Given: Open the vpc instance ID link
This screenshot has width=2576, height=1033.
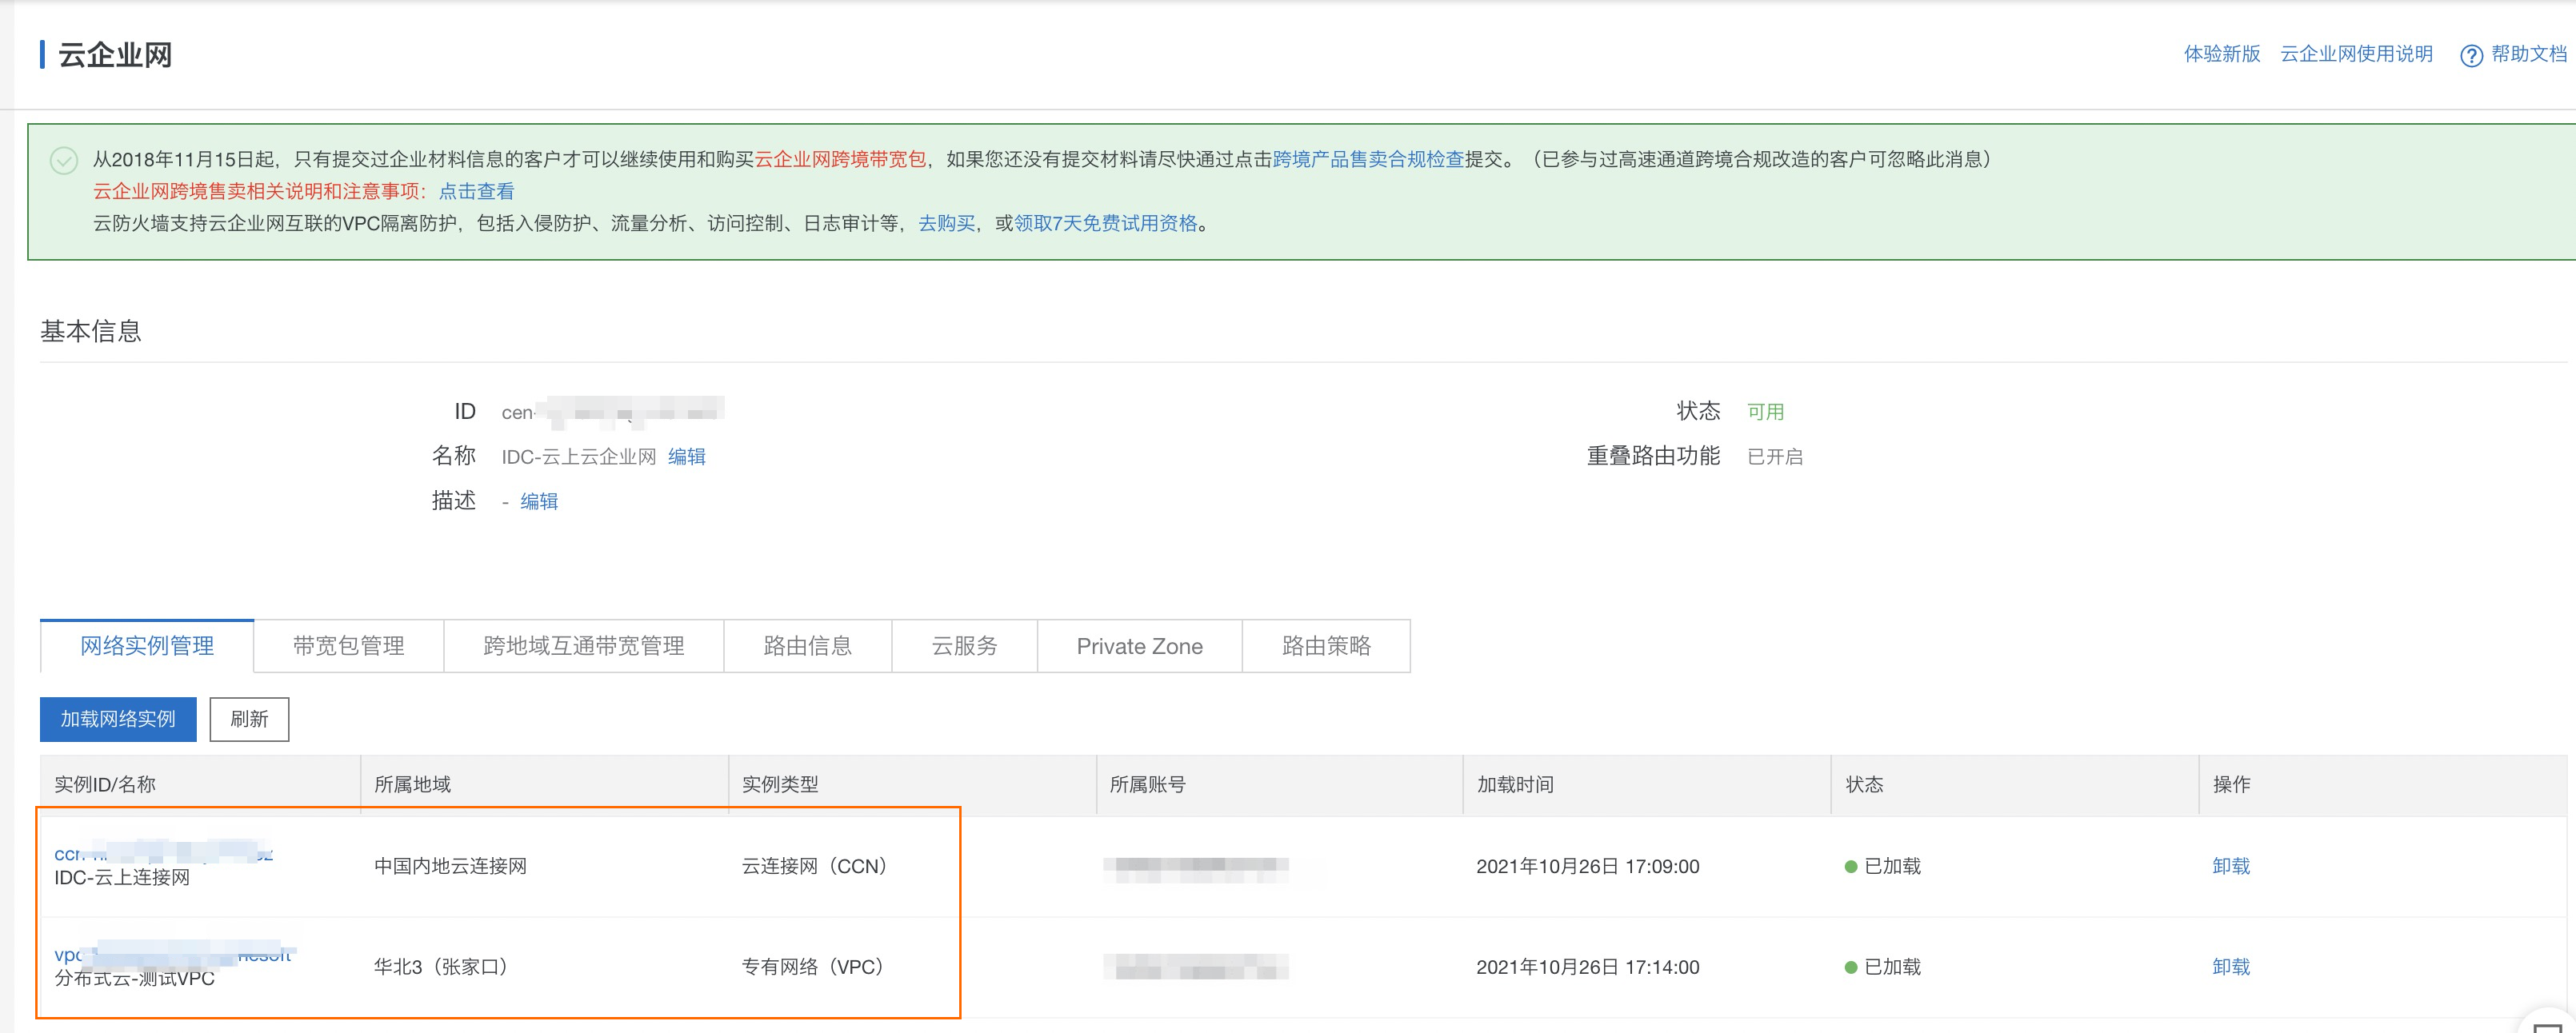Looking at the screenshot, I should (x=172, y=954).
